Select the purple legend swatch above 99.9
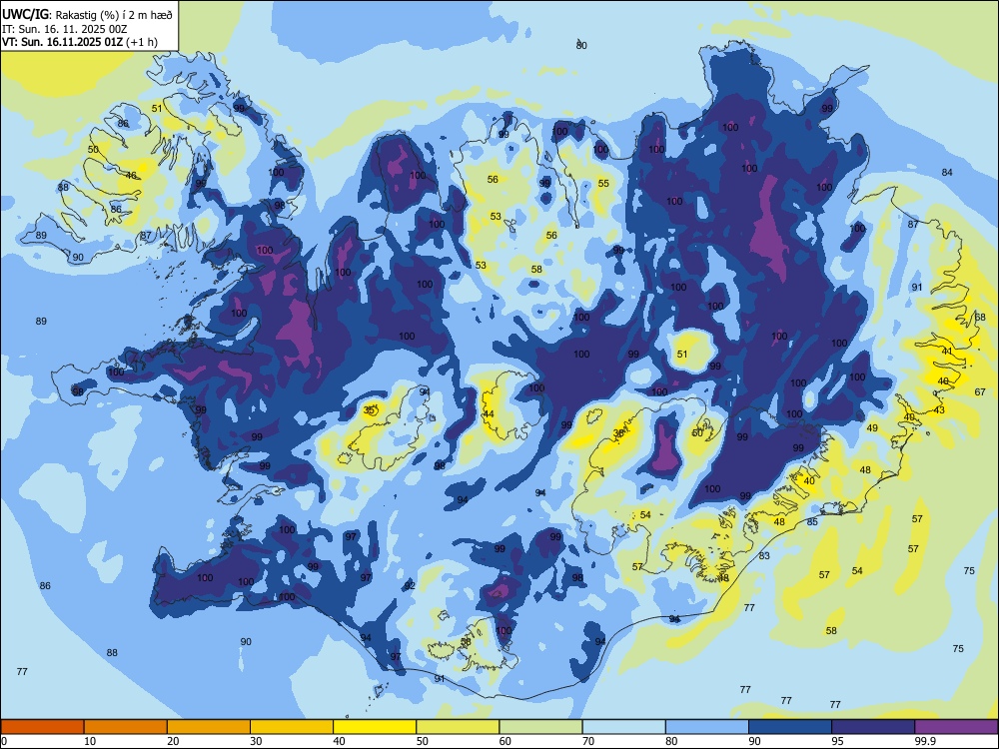Viewport: 999px width, 749px height. click(956, 727)
